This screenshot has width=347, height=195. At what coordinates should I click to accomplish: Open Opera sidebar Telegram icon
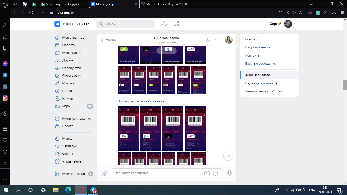pos(5,75)
